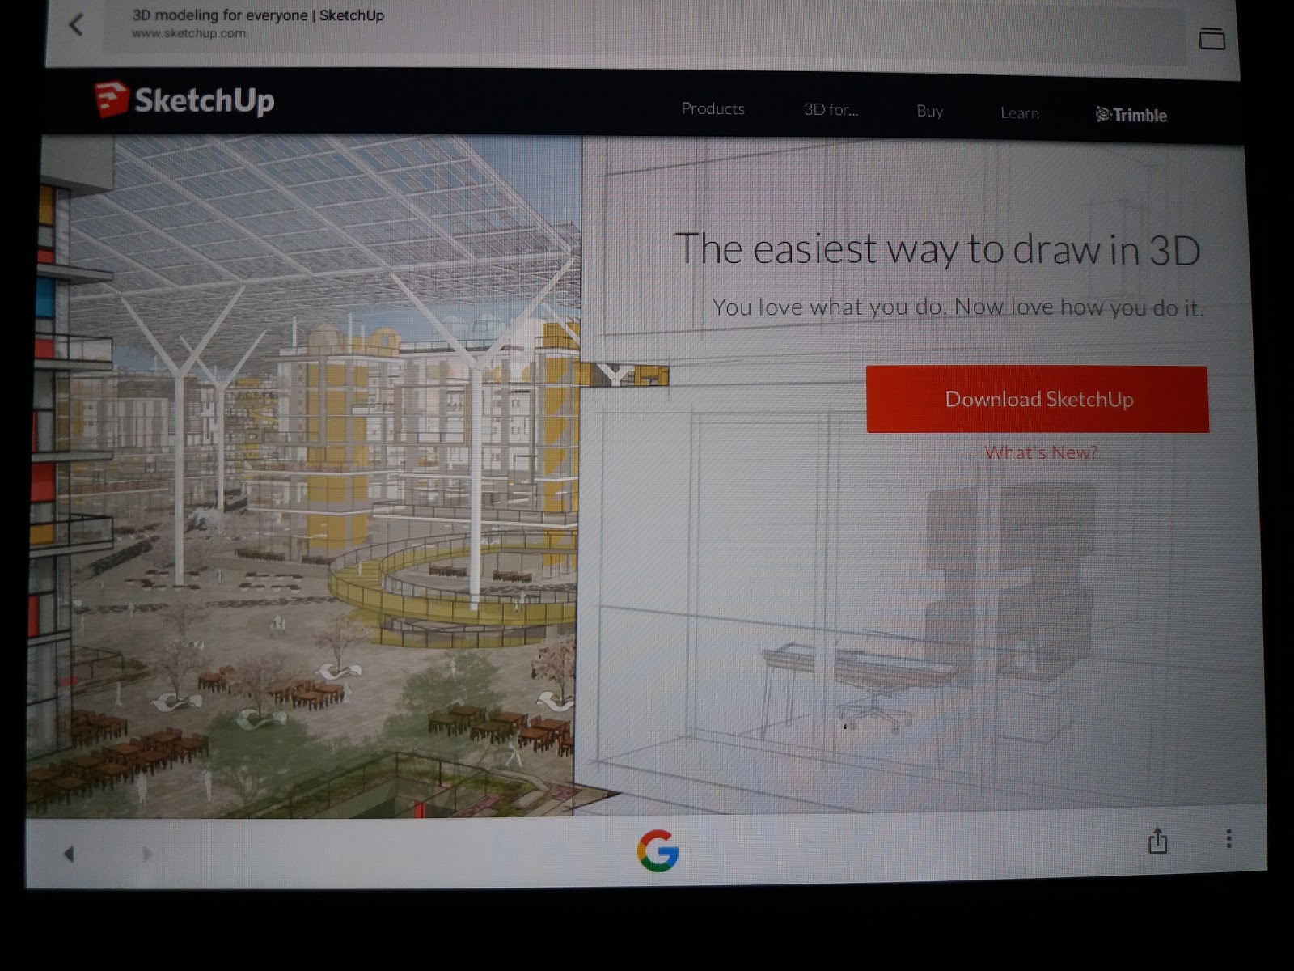The height and width of the screenshot is (971, 1294).
Task: Open the What's New? link
Action: pyautogui.click(x=1041, y=452)
